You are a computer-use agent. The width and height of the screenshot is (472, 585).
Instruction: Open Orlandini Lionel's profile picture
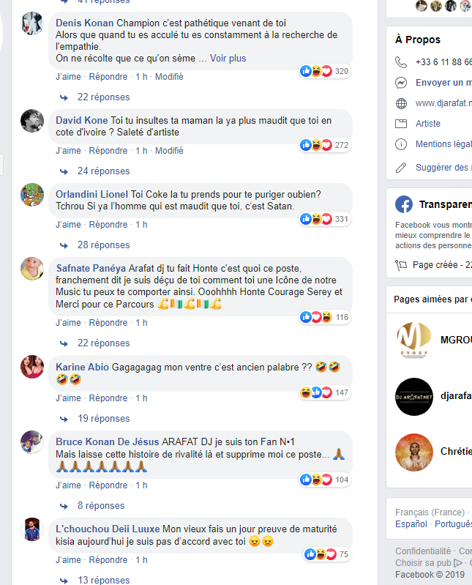tap(32, 195)
